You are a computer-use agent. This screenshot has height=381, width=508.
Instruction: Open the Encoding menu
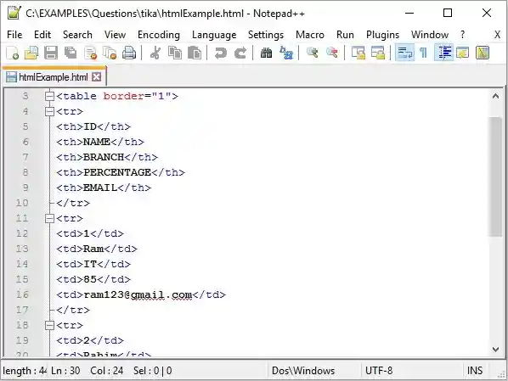pos(159,35)
